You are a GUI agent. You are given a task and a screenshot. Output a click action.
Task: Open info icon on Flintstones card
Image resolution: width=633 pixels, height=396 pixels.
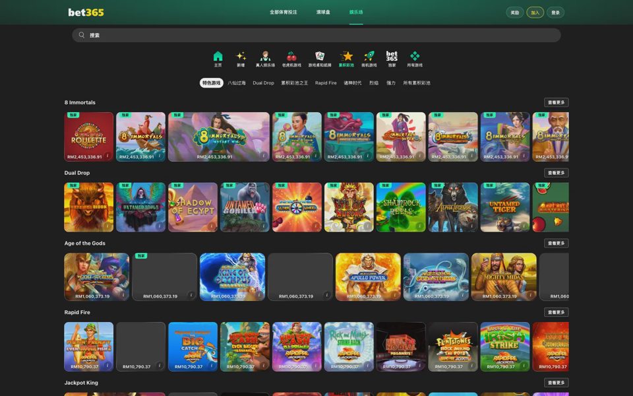tap(472, 366)
